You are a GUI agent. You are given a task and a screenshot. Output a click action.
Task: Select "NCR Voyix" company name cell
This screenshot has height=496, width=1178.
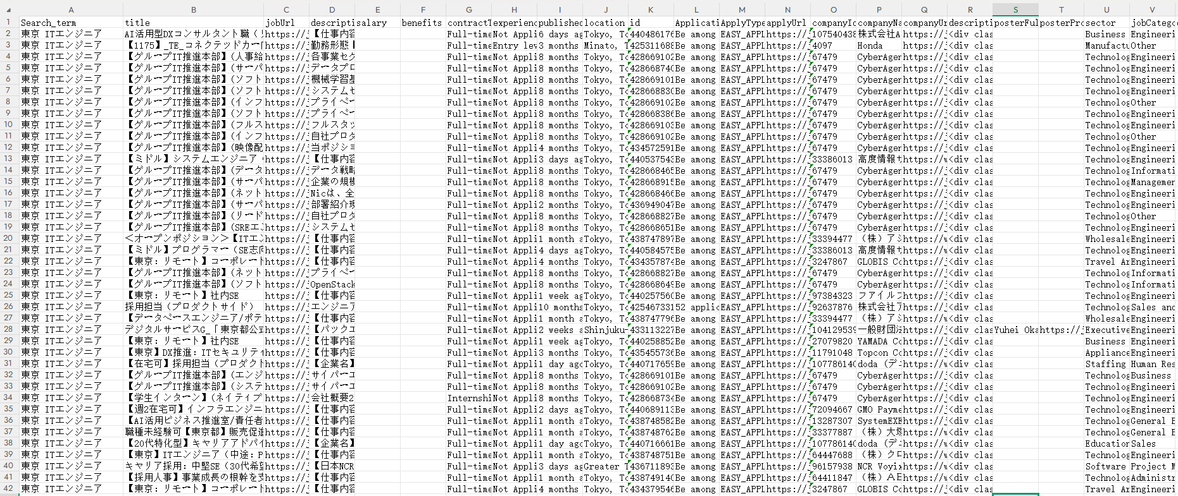(879, 466)
